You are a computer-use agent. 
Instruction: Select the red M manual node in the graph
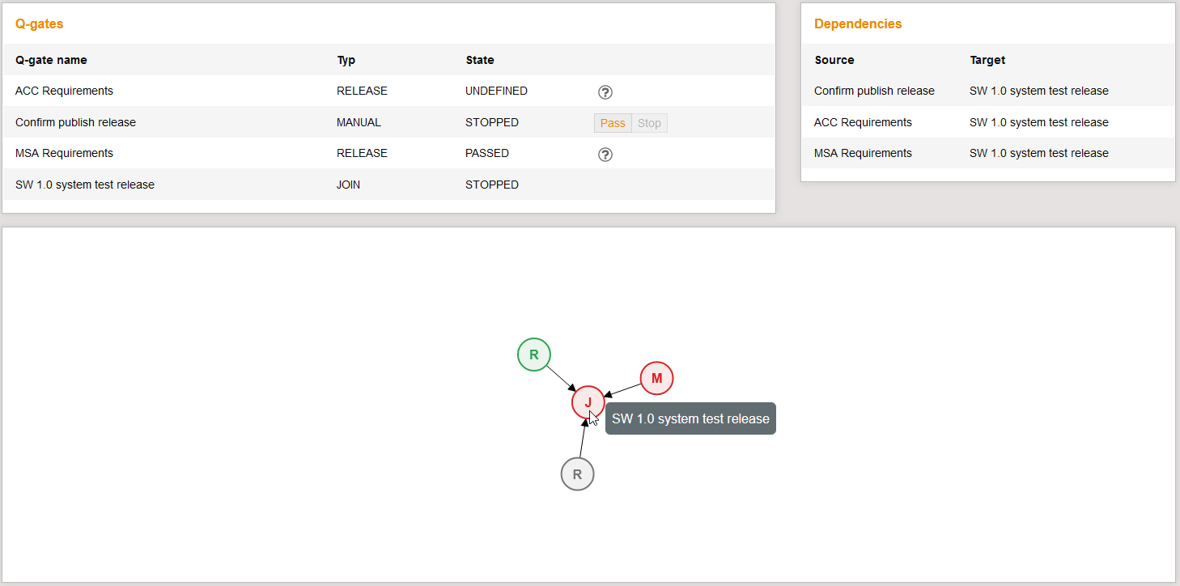tap(656, 378)
